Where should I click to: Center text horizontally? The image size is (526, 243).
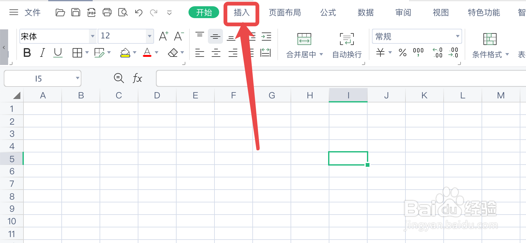[216, 53]
